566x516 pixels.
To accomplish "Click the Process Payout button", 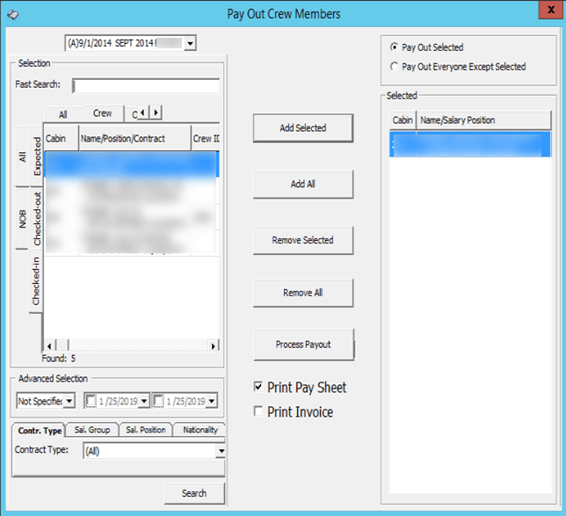I will 303,345.
